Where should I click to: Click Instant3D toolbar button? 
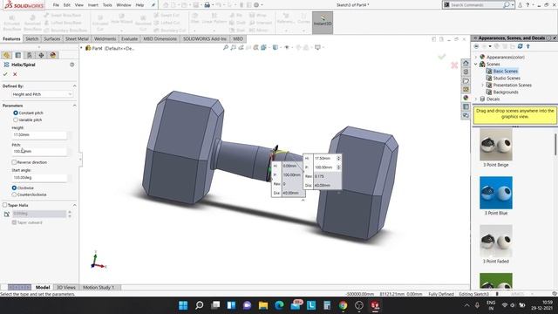pyautogui.click(x=323, y=23)
